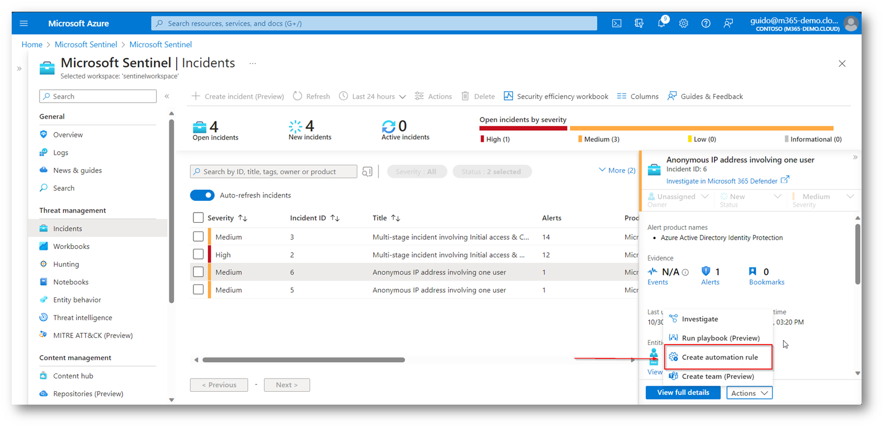Expand the portal side menu chevron
The image size is (885, 428).
coord(19,68)
